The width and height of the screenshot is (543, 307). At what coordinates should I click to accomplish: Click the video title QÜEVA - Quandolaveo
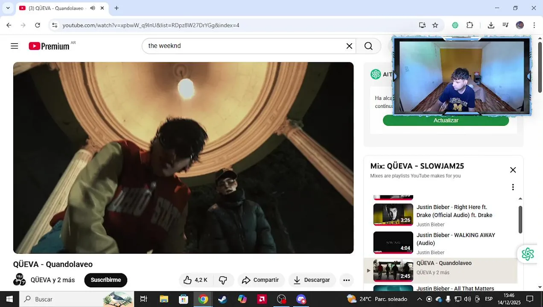tap(53, 264)
